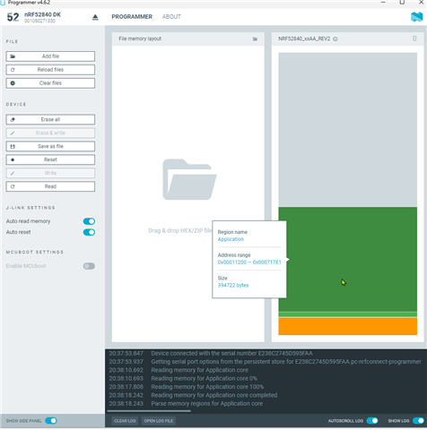Image resolution: width=427 pixels, height=430 pixels.
Task: Click the Add file button
Action: [x=50, y=56]
